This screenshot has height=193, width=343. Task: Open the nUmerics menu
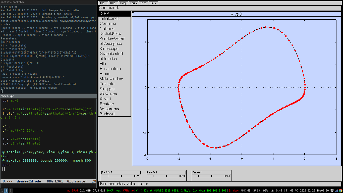coord(115,59)
